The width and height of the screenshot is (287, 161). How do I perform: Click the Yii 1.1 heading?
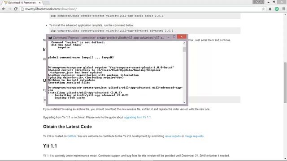click(x=50, y=146)
